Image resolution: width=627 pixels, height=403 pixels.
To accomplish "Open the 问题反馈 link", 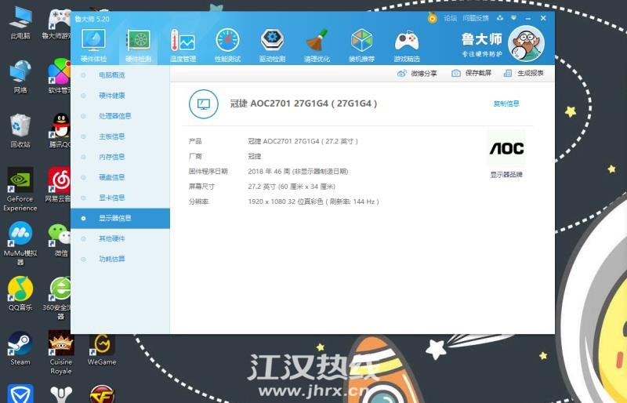I will click(476, 18).
